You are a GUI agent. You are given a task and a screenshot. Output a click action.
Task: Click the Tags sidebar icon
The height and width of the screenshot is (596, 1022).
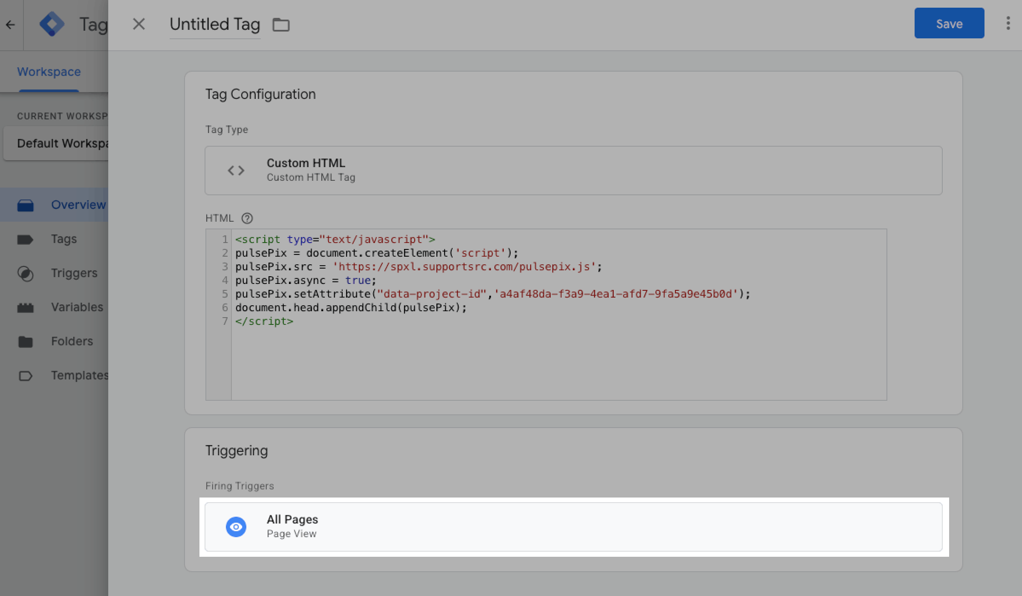coord(25,239)
